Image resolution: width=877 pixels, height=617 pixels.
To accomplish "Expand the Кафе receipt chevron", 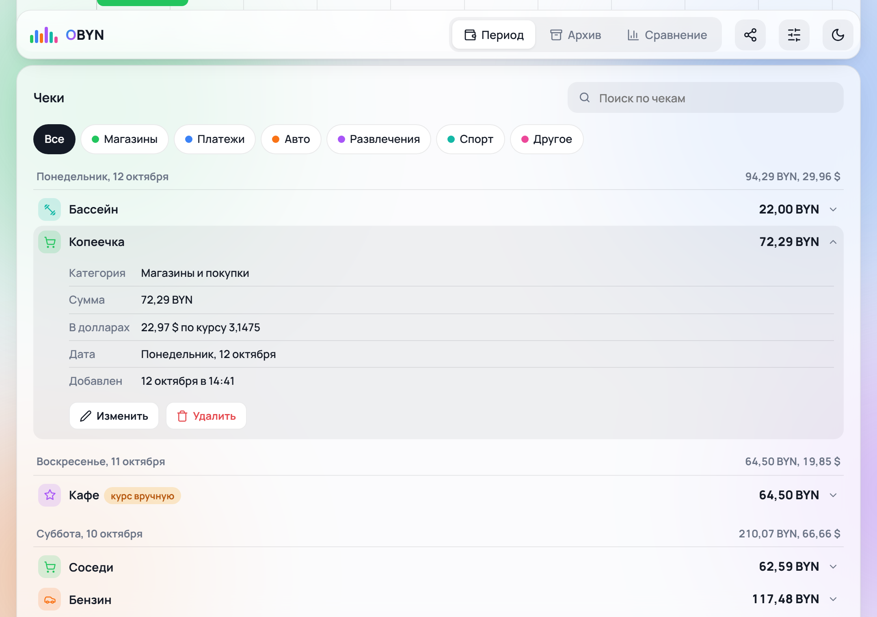I will point(833,495).
